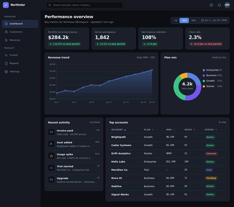Sort table by Seats column
This screenshot has height=207, width=234.
190,130
